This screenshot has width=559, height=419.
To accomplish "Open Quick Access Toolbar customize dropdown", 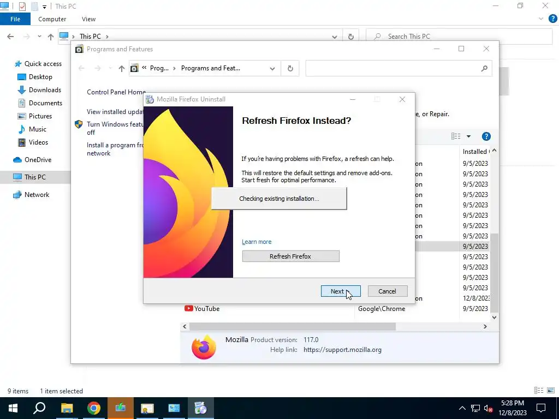I will (44, 7).
